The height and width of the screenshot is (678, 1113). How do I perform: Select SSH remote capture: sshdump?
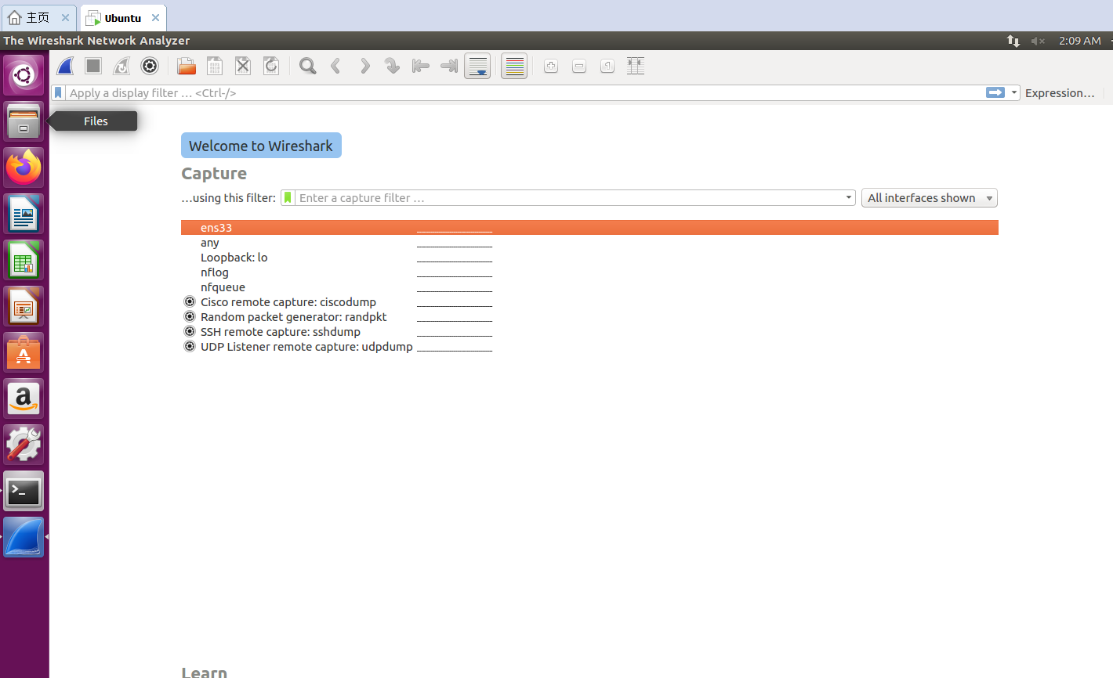click(589, 332)
